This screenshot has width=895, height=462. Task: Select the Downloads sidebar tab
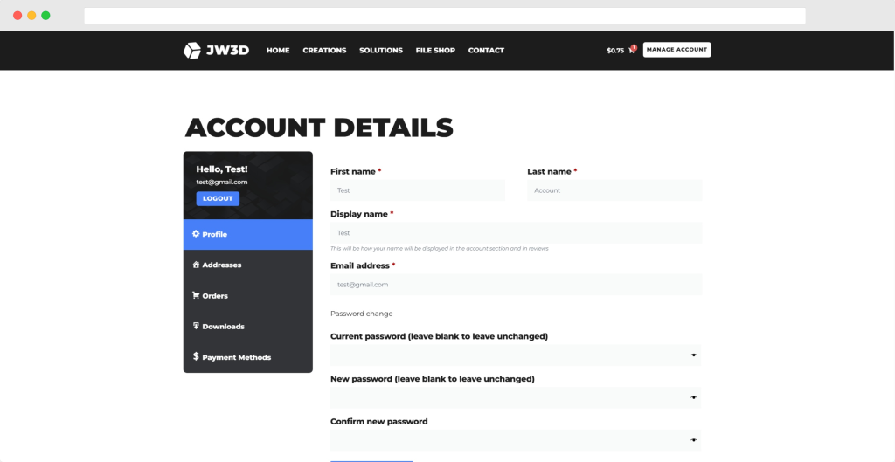[247, 327]
